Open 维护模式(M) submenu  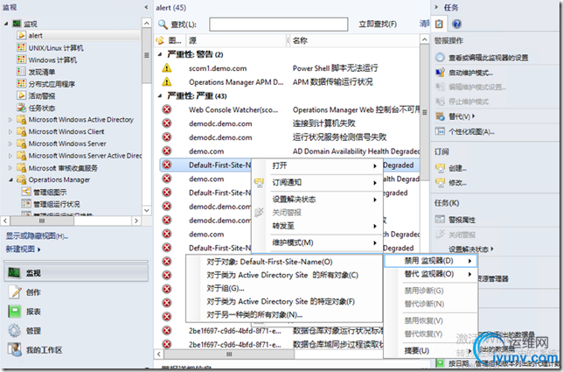coord(317,243)
